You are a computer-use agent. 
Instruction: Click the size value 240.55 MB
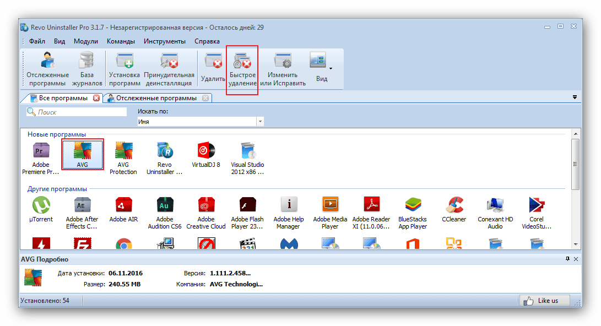pos(124,284)
